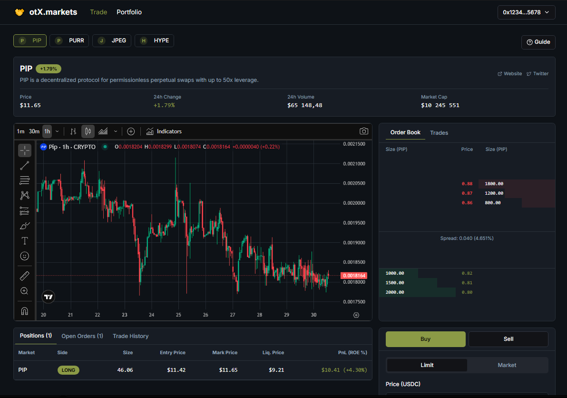Click the 0.81 bid price row
567x398 pixels.
467,283
